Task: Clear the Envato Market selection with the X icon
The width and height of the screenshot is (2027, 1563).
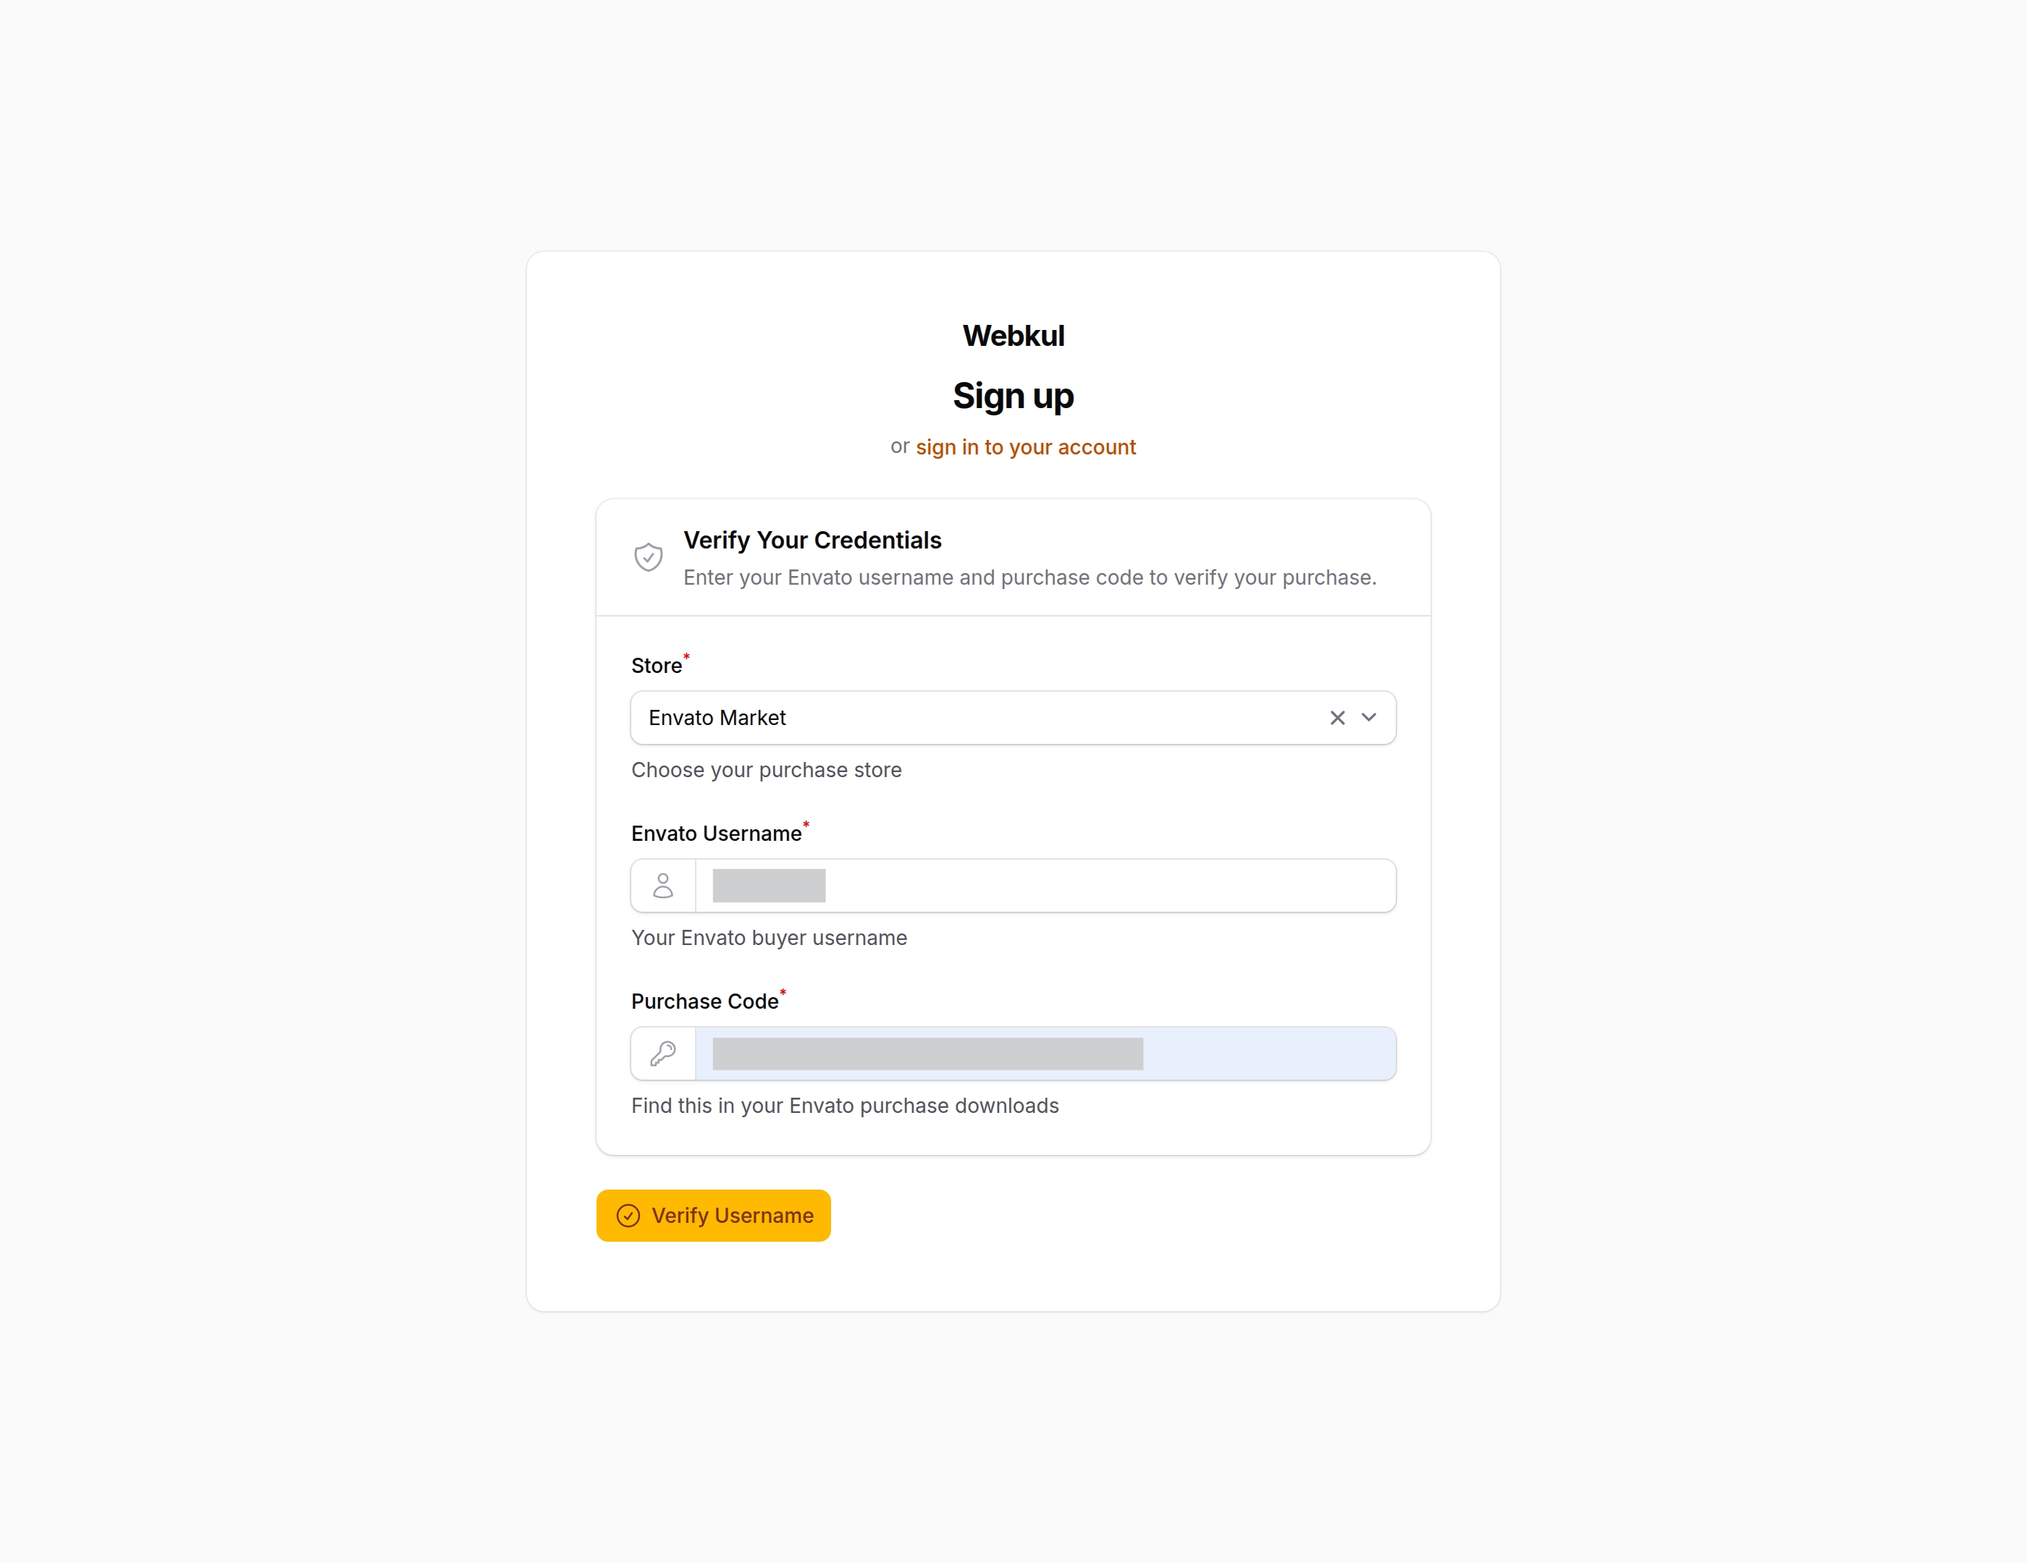Action: (x=1336, y=717)
